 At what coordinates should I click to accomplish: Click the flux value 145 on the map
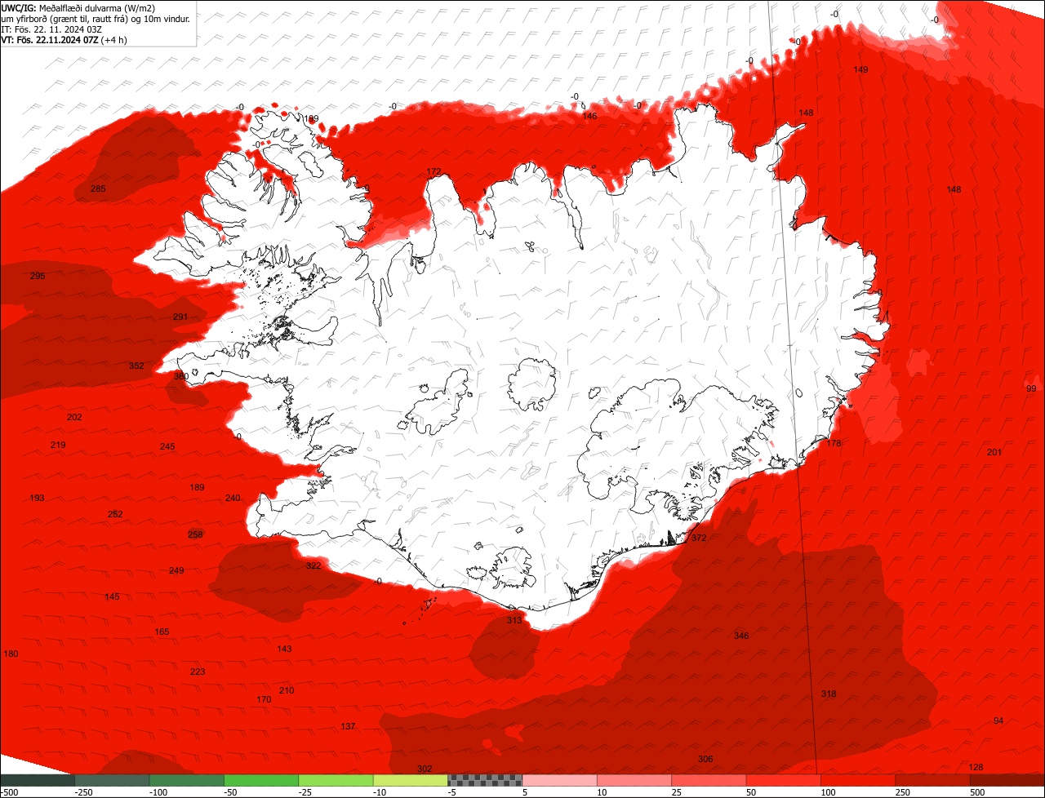112,596
